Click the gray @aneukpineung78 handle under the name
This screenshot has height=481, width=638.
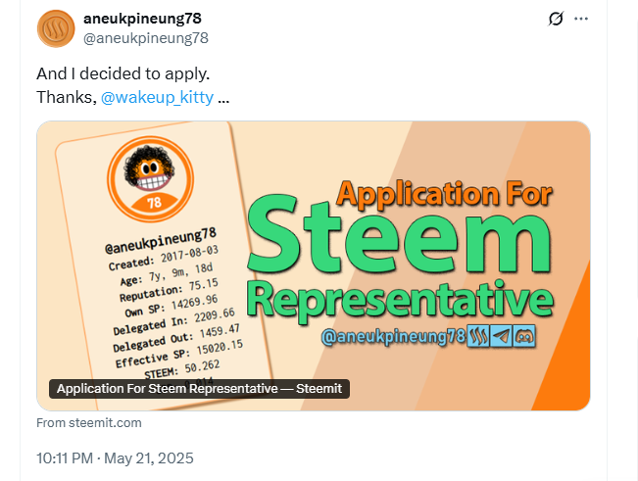click(x=145, y=37)
